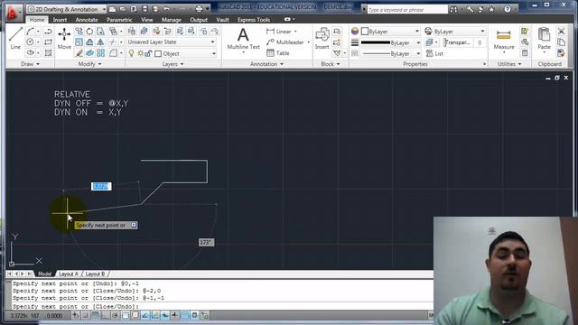Choose the Mirror tool

[x=100, y=42]
